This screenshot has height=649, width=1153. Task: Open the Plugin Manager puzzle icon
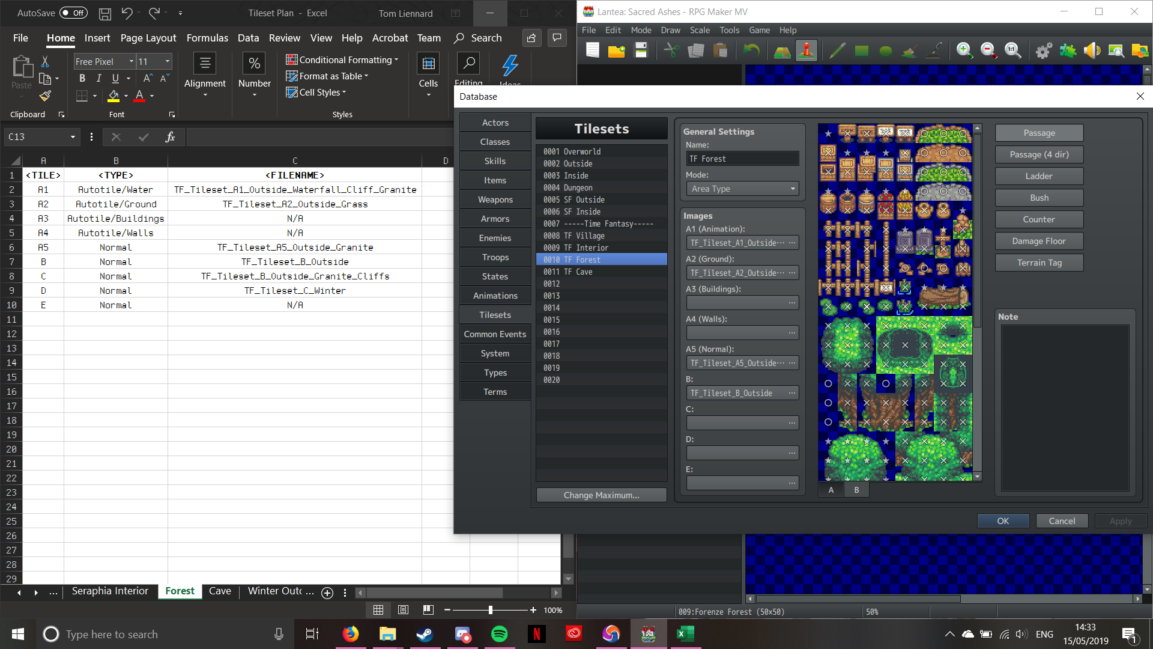pyautogui.click(x=1068, y=51)
